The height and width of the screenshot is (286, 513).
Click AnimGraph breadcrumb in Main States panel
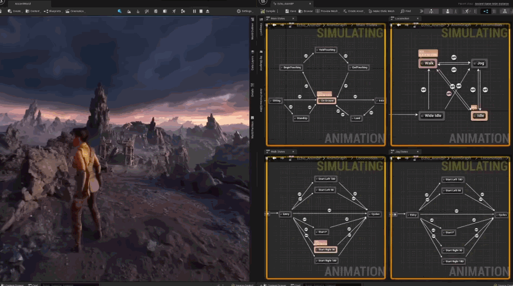[336, 25]
